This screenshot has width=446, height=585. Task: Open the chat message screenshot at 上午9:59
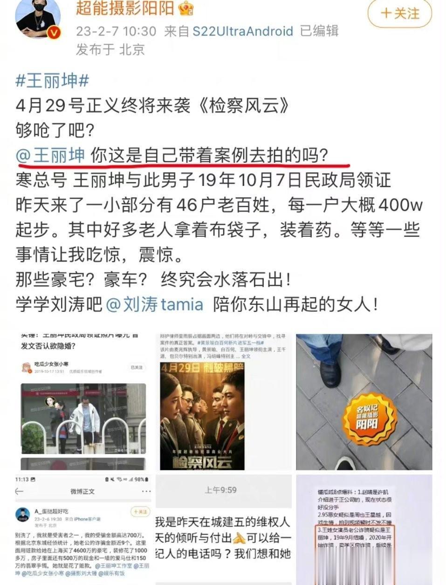tap(224, 530)
